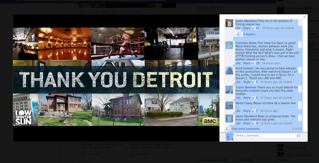This screenshot has width=319, height=163.
Task: Reply to Jason Davidson's amazing finale comment
Action: point(247,123)
